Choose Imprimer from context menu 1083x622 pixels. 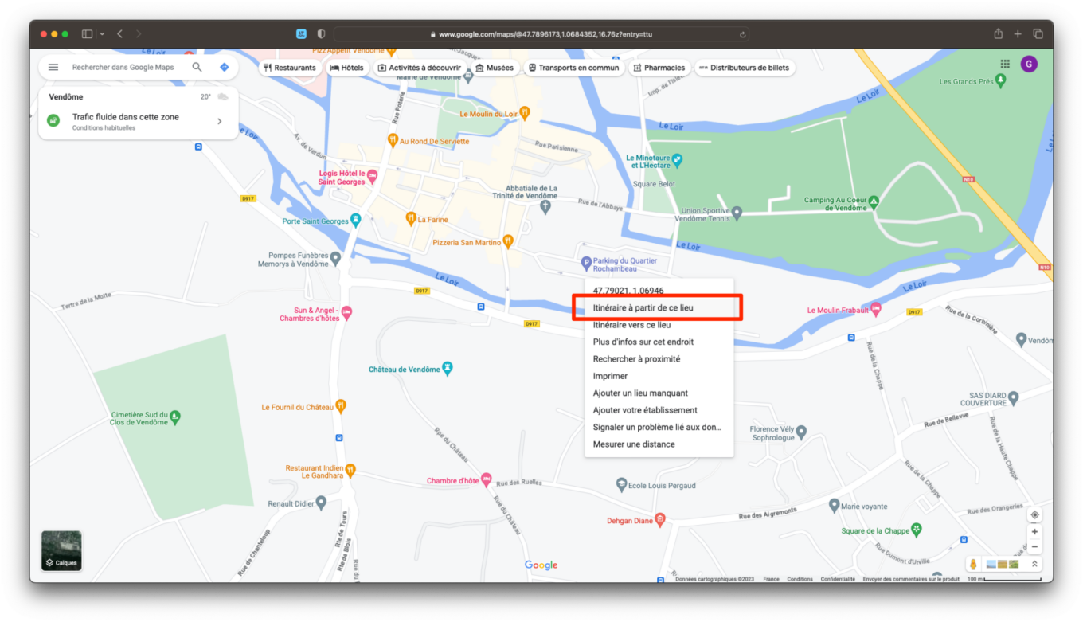658,376
